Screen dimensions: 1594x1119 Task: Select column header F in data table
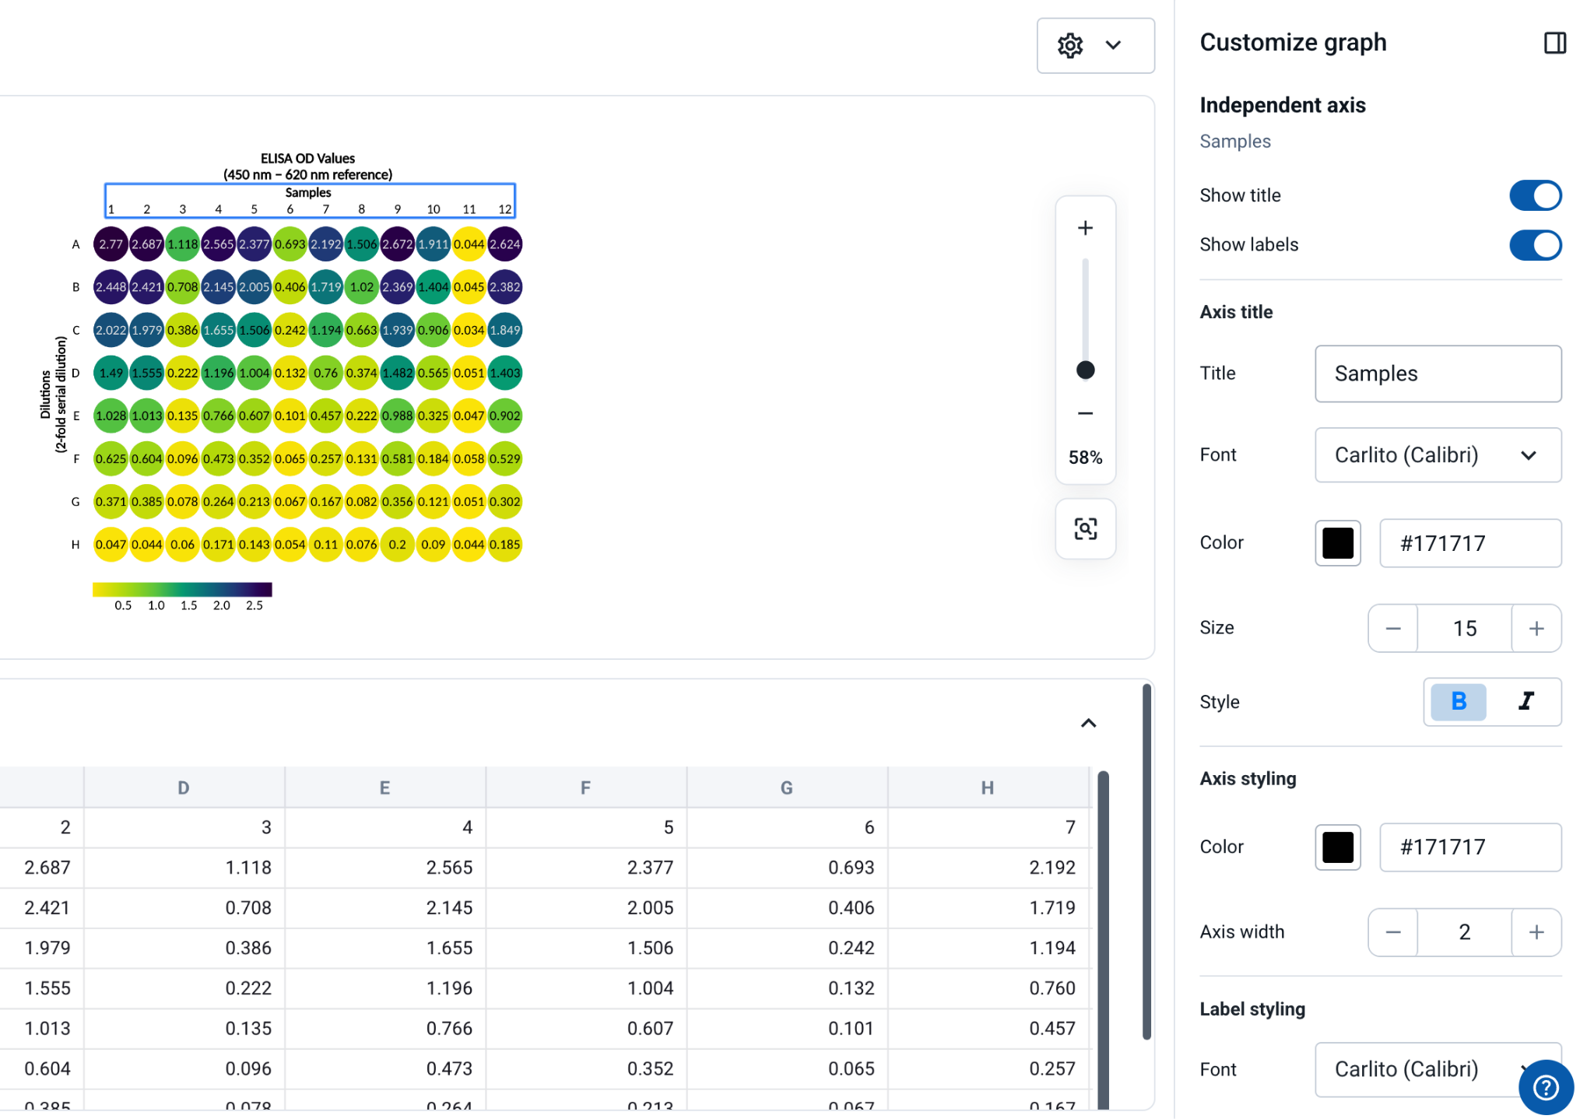[x=585, y=788]
